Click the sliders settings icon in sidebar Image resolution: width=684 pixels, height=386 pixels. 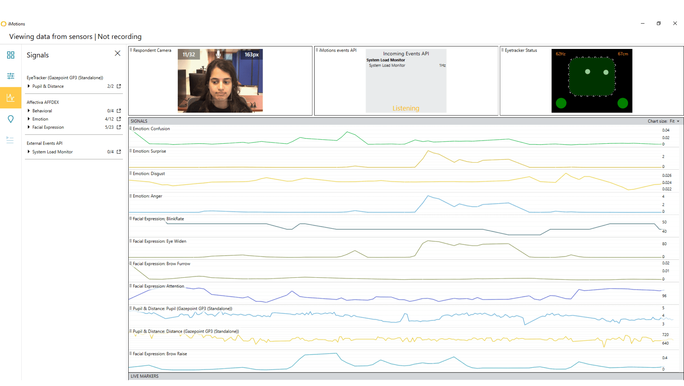coord(10,76)
